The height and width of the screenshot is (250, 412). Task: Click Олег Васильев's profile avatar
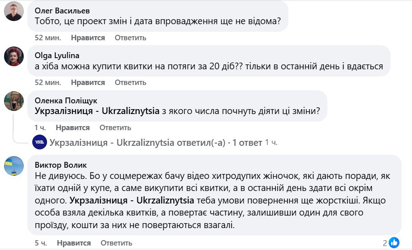pos(14,11)
